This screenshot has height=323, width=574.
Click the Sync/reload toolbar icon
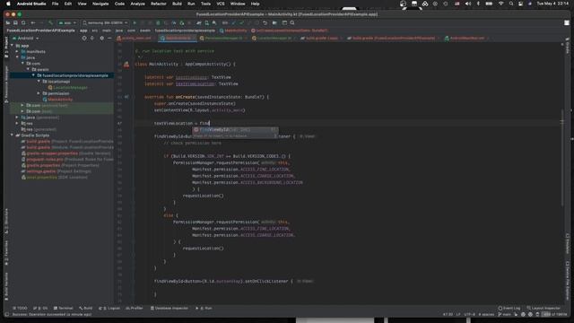[23, 22]
